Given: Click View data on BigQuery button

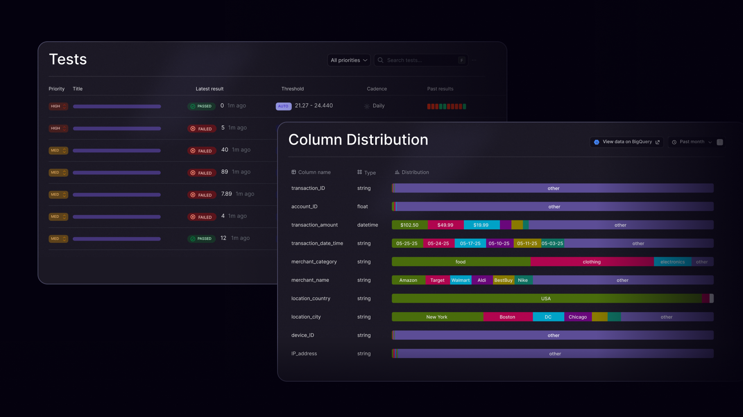Looking at the screenshot, I should tap(627, 142).
